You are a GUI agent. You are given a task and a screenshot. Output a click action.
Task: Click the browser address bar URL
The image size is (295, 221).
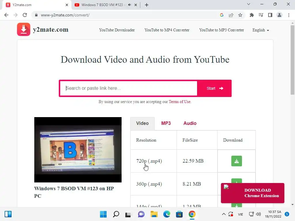pos(65,15)
